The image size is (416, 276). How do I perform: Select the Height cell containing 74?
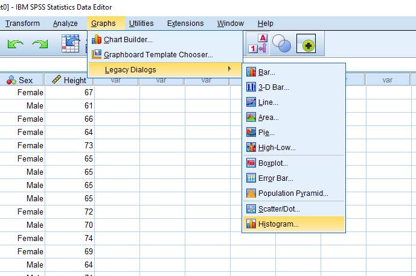pos(70,238)
